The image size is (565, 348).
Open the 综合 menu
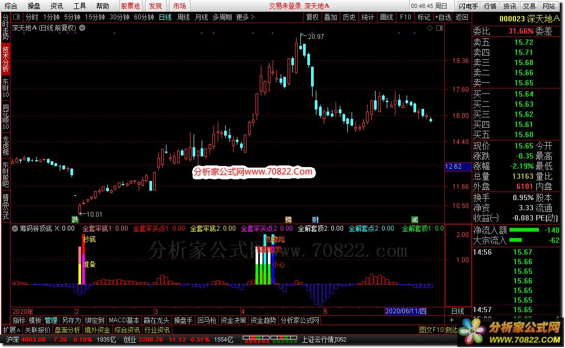coord(11,6)
